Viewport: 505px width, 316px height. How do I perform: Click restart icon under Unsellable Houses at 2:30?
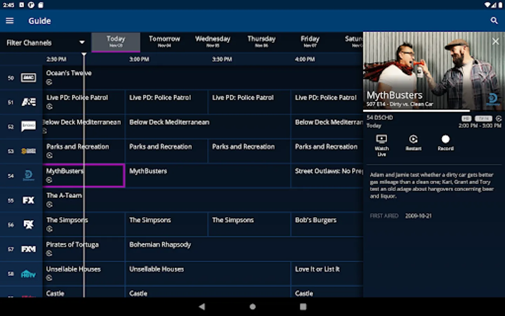(49, 278)
